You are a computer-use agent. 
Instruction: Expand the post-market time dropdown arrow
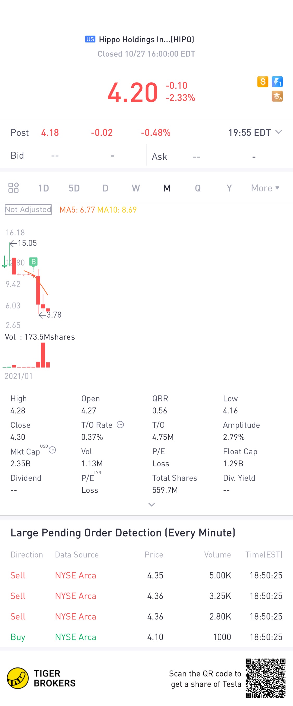(x=278, y=132)
